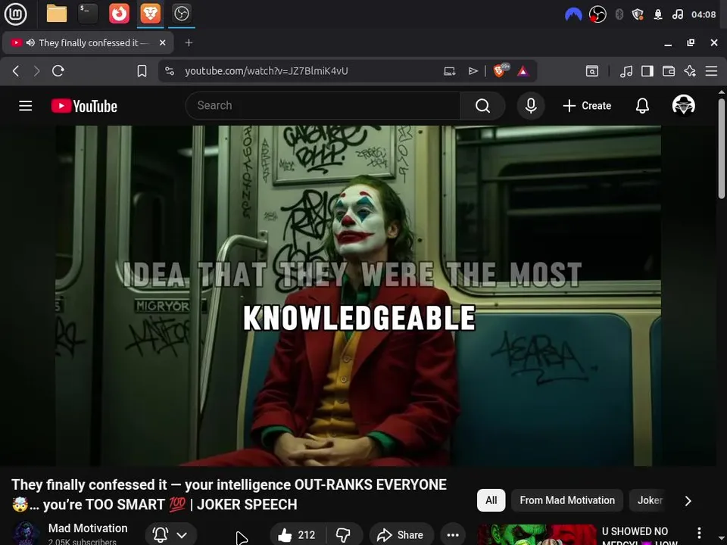Show next filter chips arrow
Viewport: 727px width, 545px height.
[688, 501]
